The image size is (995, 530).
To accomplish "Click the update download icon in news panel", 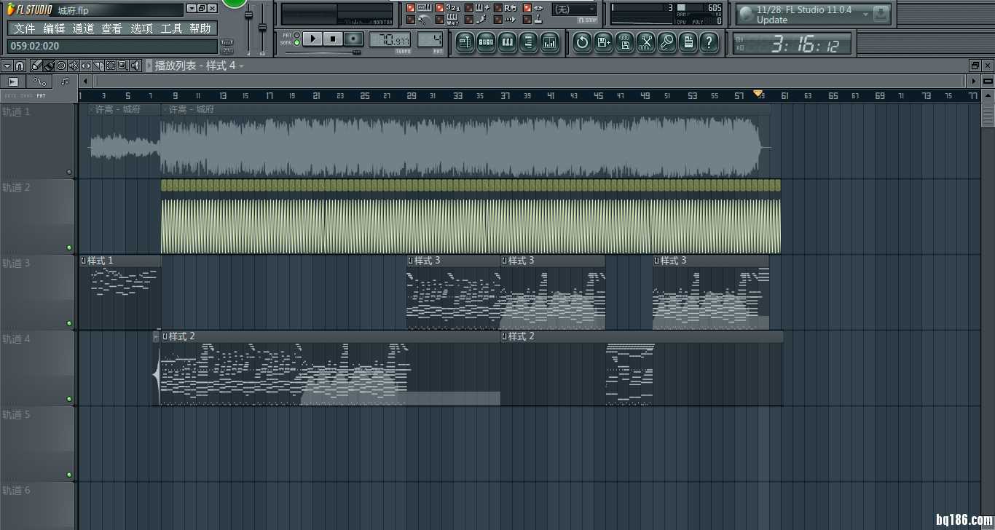I will [881, 14].
